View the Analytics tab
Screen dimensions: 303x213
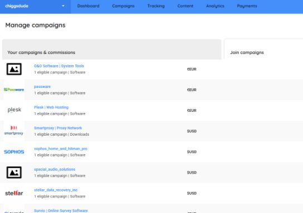215,6
